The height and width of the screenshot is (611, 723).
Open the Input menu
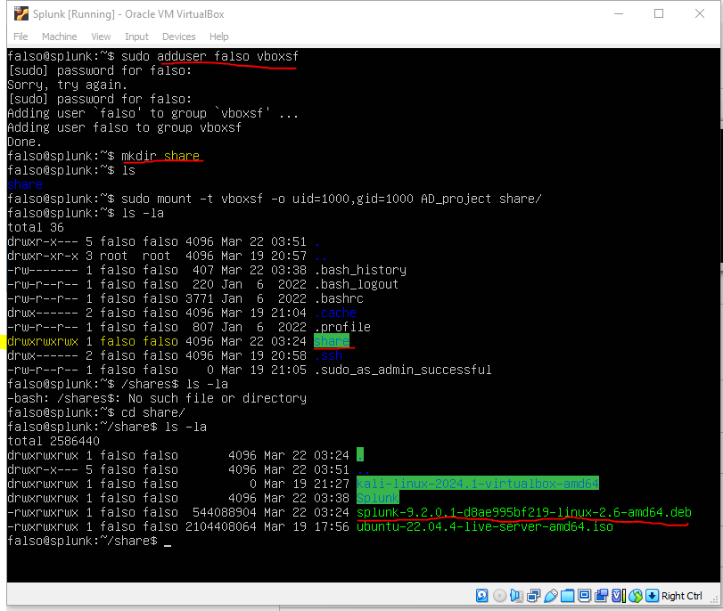click(137, 37)
